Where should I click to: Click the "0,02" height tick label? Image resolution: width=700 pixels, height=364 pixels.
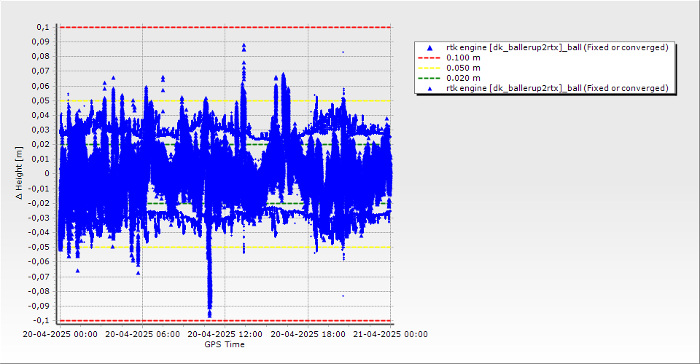(x=41, y=144)
